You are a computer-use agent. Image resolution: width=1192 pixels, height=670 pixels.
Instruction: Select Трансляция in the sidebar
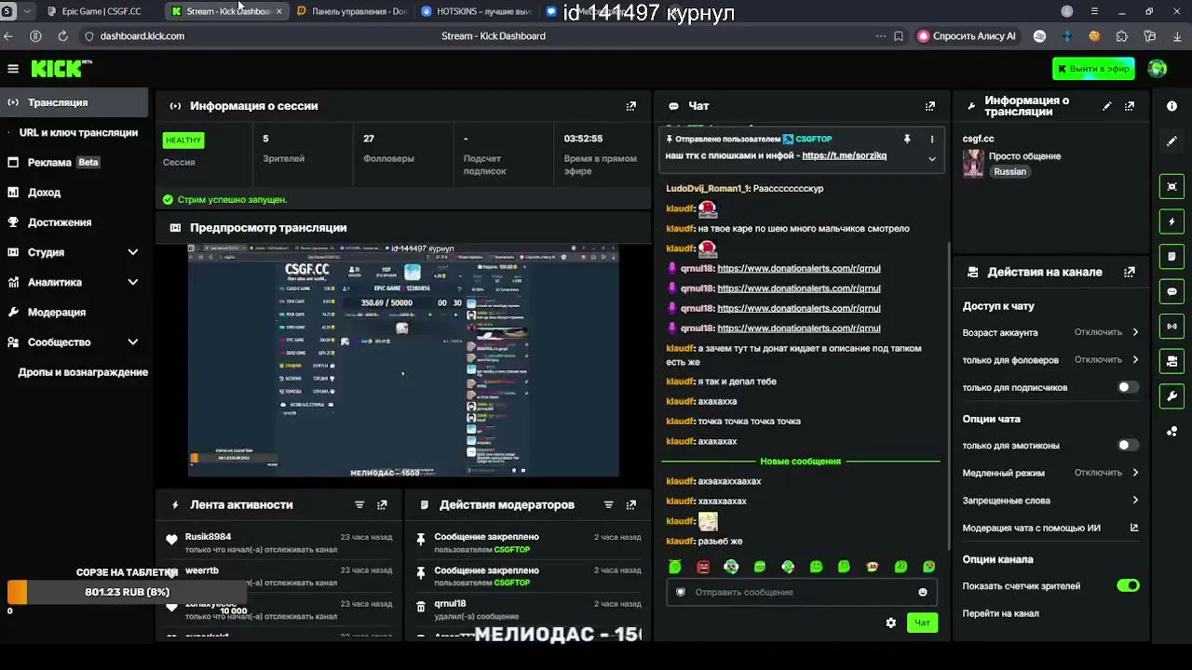coord(74,102)
